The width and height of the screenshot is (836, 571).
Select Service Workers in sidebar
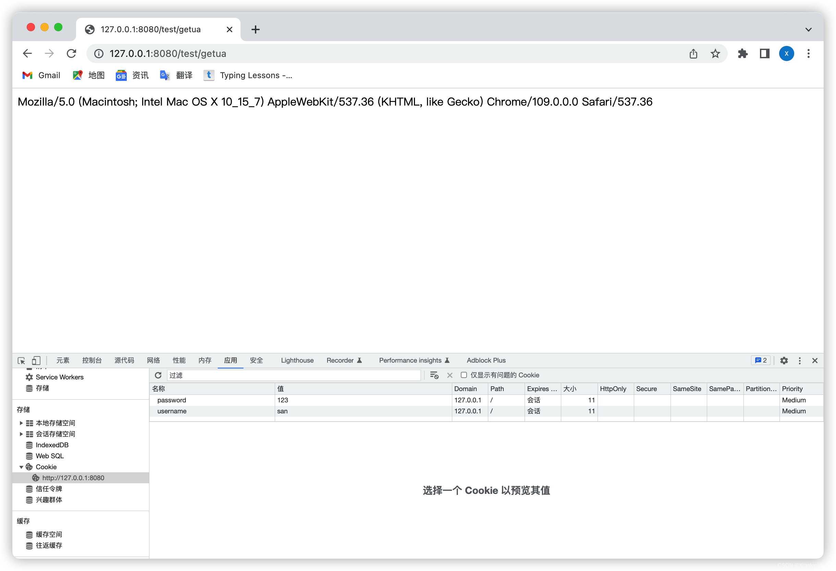(59, 377)
